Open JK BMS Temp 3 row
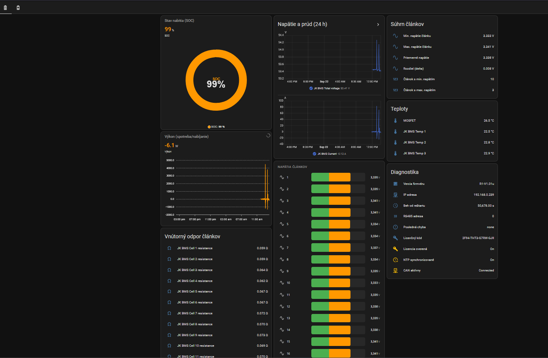 click(442, 153)
